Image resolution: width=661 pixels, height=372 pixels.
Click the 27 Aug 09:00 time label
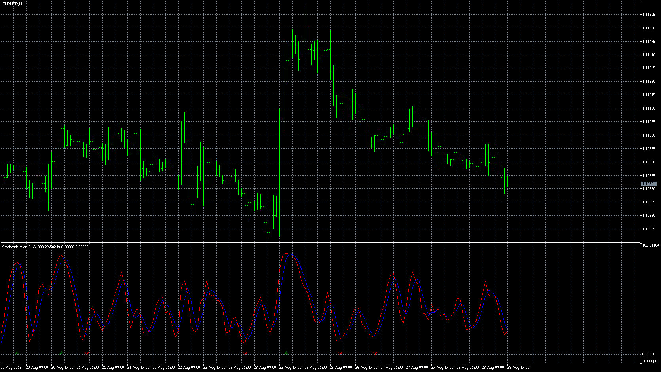click(417, 368)
